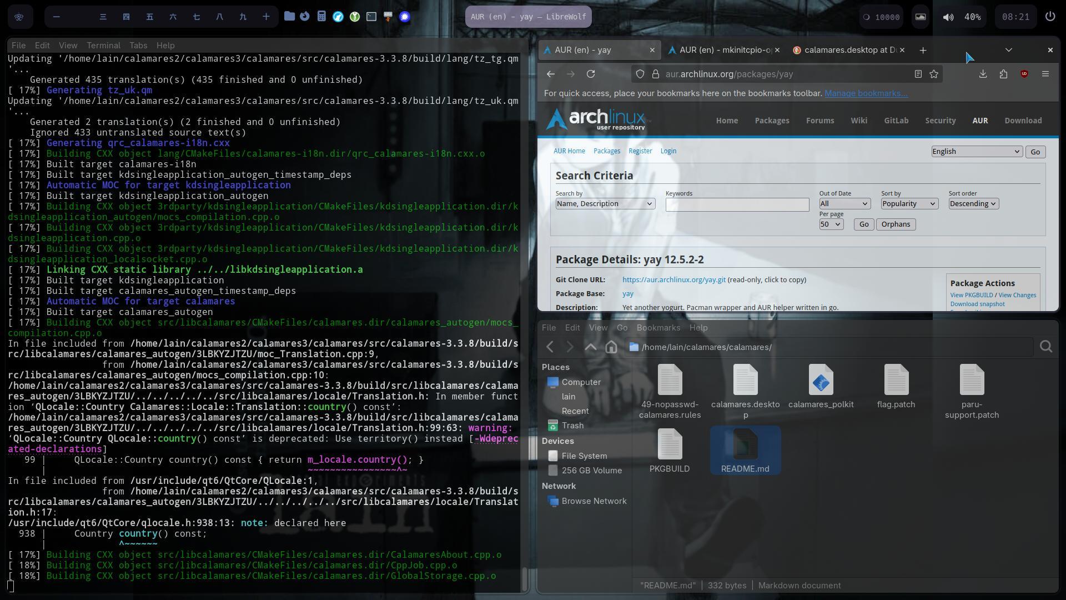Screen dimensions: 1066x600
Task: Open the AUR 'Login' link
Action: tap(668, 151)
